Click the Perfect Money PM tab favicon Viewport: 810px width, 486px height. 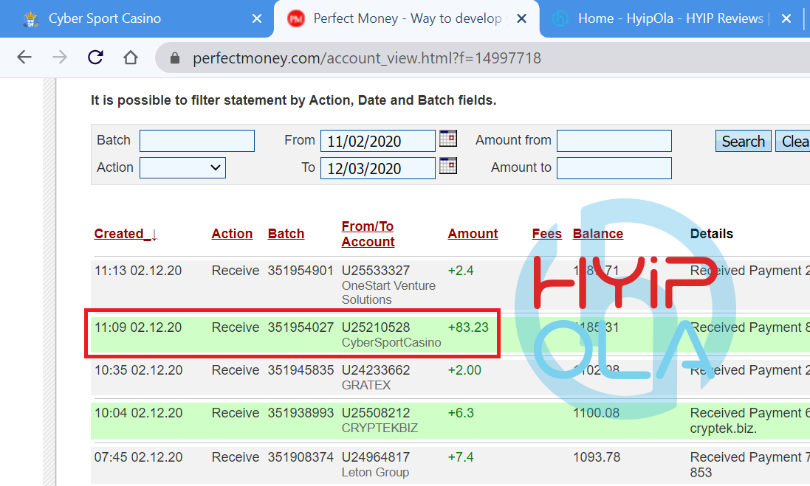pos(296,19)
